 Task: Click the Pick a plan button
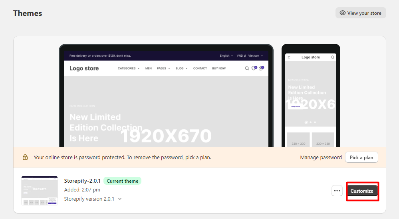point(361,158)
